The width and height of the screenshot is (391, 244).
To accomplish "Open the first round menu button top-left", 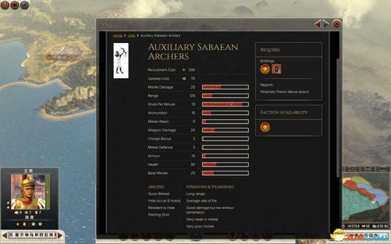I will click(x=5, y=5).
